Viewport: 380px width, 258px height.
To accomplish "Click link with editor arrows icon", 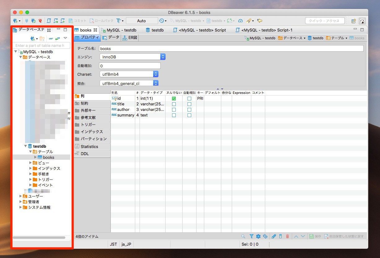I will tap(58, 39).
